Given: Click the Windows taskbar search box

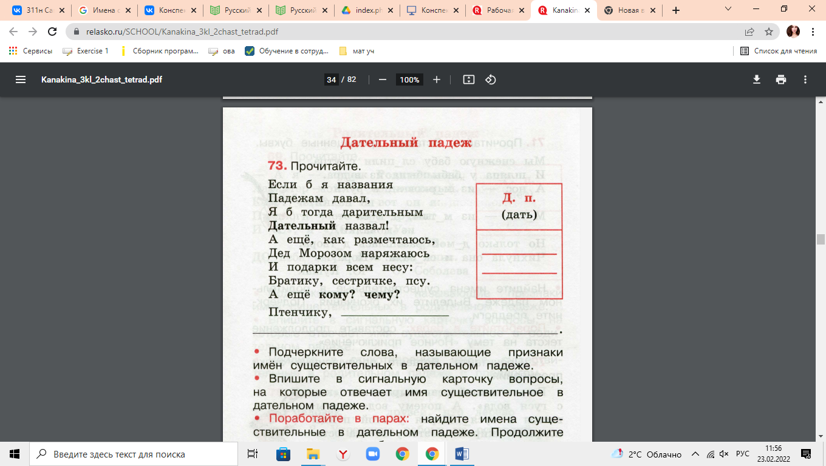Looking at the screenshot, I should [134, 454].
